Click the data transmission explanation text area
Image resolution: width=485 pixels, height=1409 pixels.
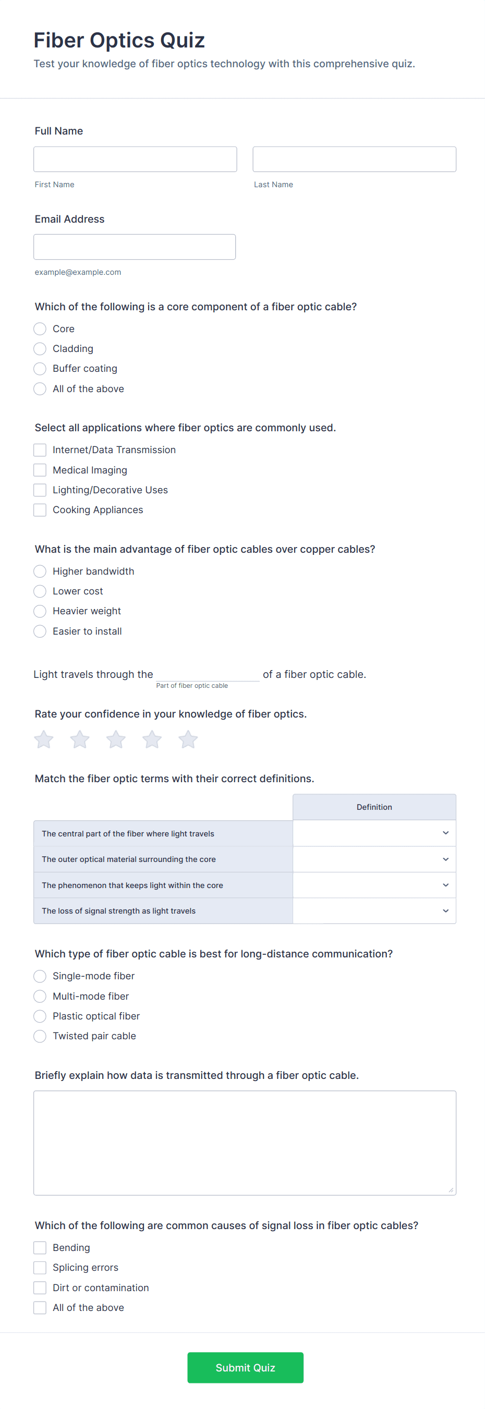pyautogui.click(x=245, y=1142)
